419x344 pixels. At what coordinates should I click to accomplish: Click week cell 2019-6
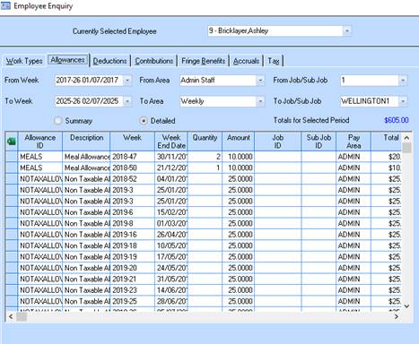133,212
